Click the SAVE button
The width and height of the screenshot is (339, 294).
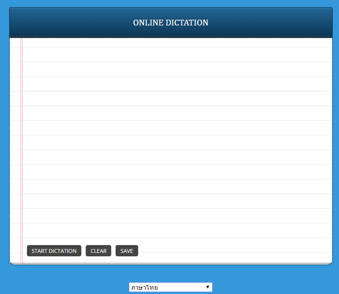pos(126,251)
